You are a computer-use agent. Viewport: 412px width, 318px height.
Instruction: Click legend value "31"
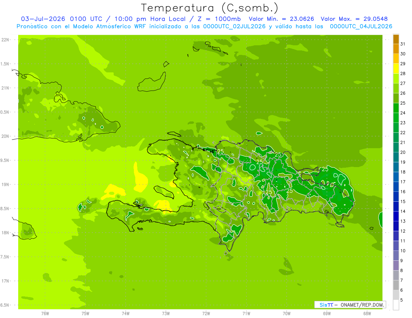pyautogui.click(x=403, y=44)
